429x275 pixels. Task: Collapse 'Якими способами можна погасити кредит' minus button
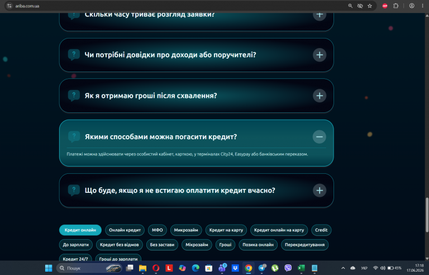(320, 137)
